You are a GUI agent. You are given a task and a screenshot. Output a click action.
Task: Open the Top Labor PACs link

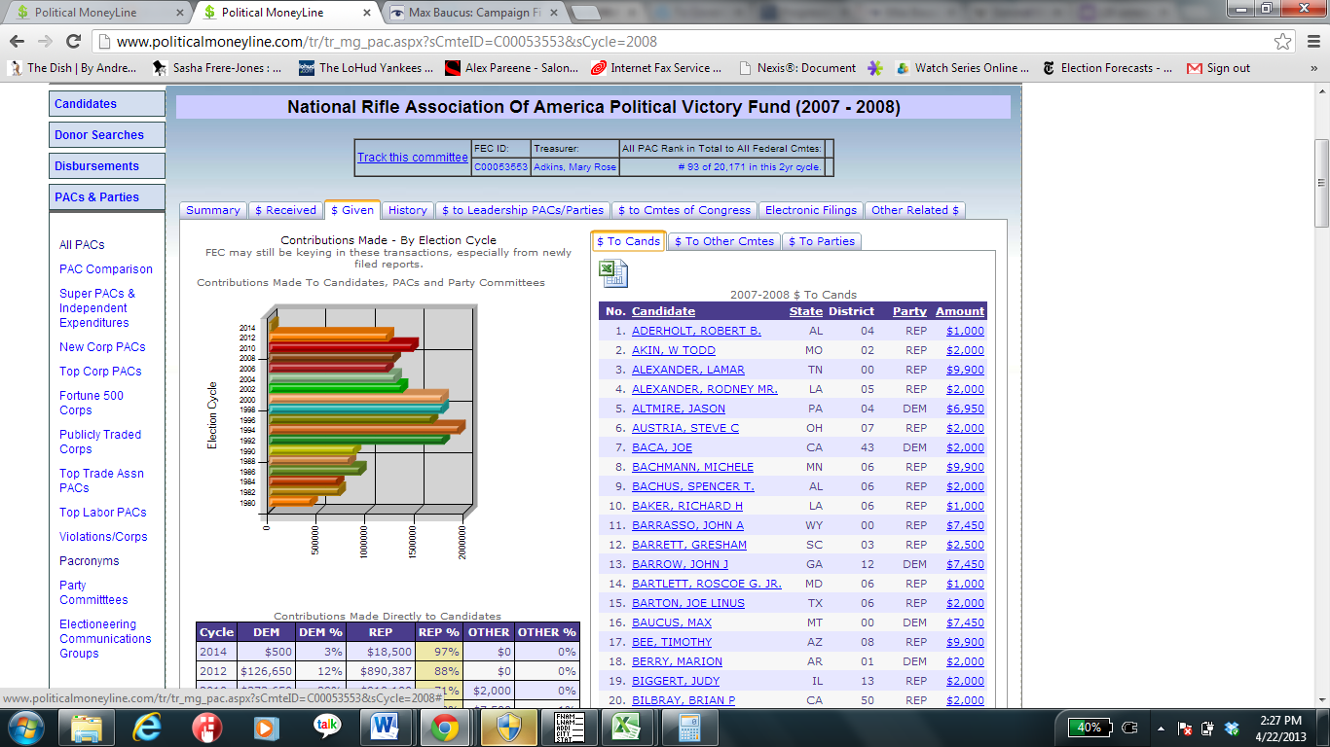[103, 513]
